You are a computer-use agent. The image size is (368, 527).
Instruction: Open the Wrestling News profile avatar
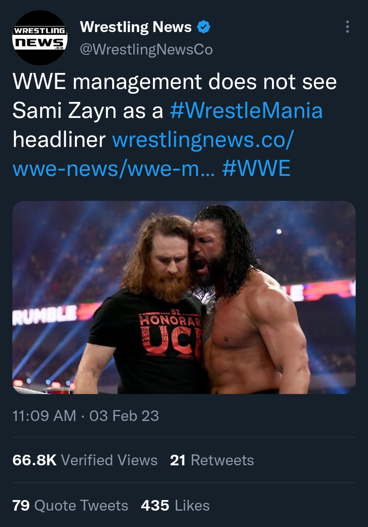[x=40, y=38]
